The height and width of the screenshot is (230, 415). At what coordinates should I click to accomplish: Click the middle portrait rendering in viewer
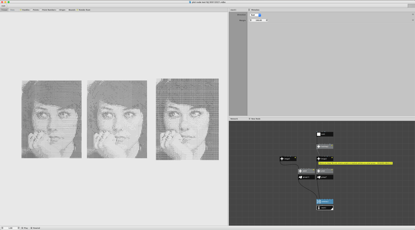point(117,120)
